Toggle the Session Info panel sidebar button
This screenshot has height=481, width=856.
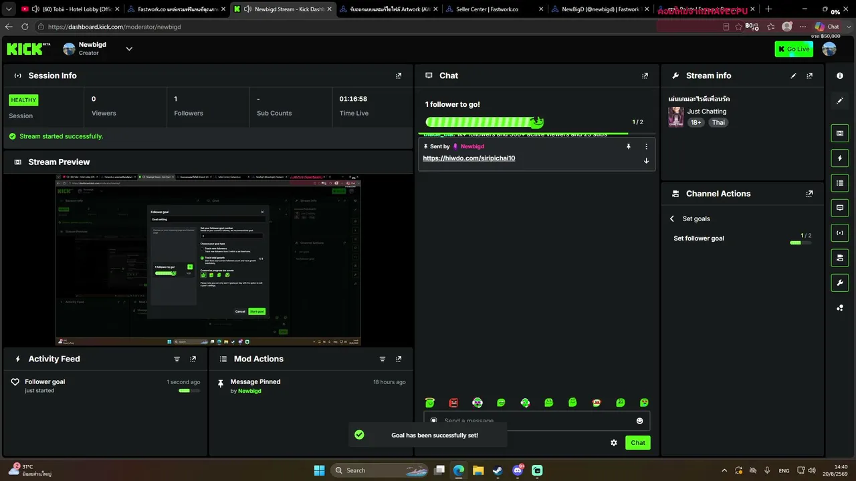tap(840, 232)
